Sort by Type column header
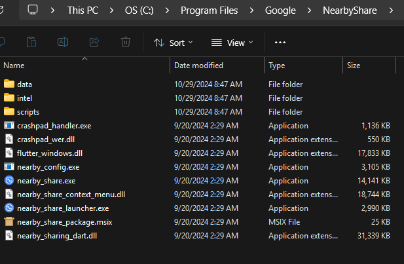This screenshot has height=264, width=404. click(277, 66)
